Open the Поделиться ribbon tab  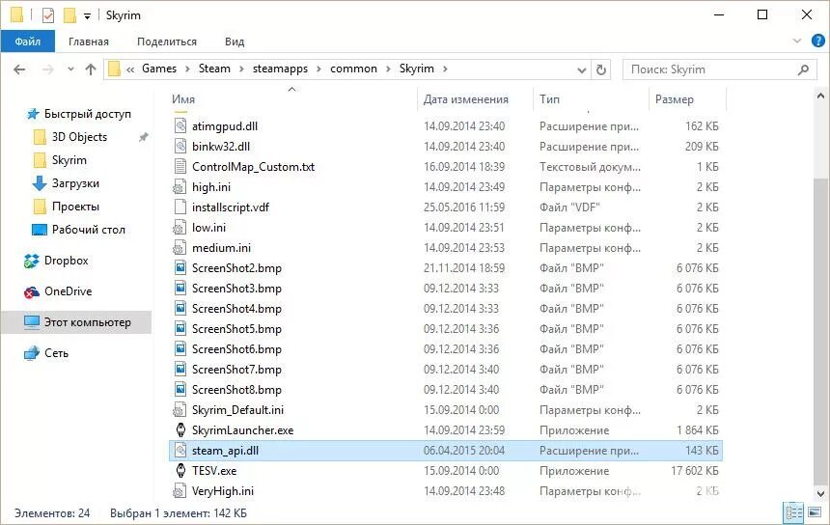167,41
